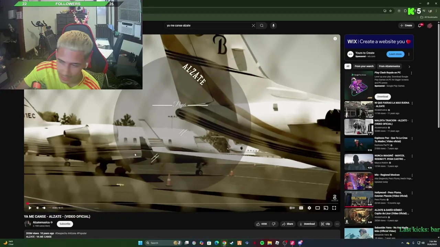Image resolution: width=440 pixels, height=247 pixels.
Task: Open the Create button
Action: [406, 25]
